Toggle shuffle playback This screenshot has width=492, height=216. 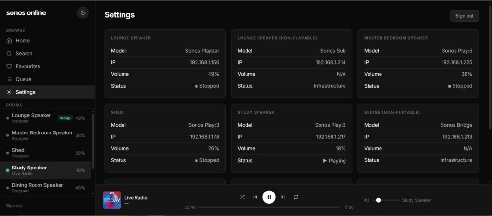(242, 197)
